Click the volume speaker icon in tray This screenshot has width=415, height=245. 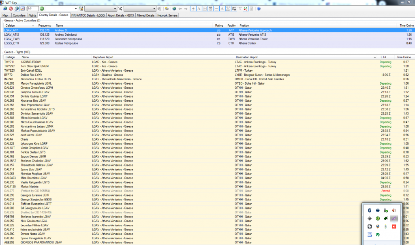(394, 210)
